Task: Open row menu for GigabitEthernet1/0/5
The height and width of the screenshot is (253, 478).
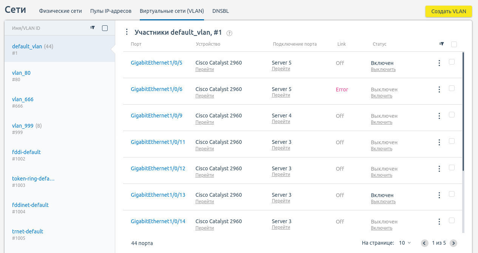Action: pos(439,63)
